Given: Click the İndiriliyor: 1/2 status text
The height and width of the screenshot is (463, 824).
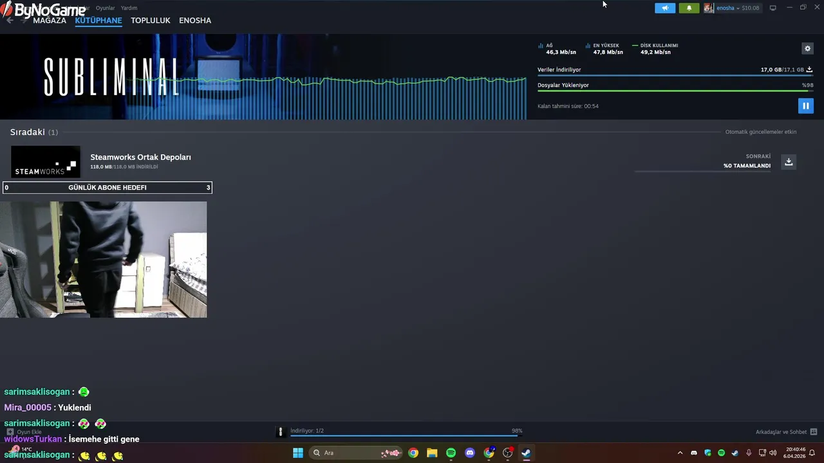Looking at the screenshot, I should [x=307, y=431].
